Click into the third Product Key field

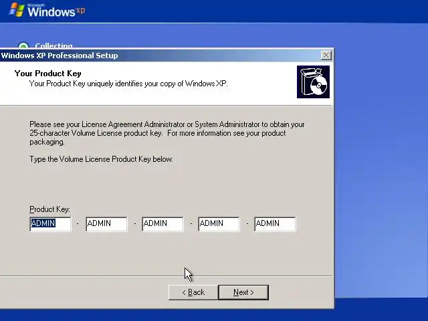coord(163,224)
